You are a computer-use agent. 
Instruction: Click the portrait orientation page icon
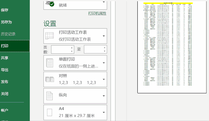point(49,96)
